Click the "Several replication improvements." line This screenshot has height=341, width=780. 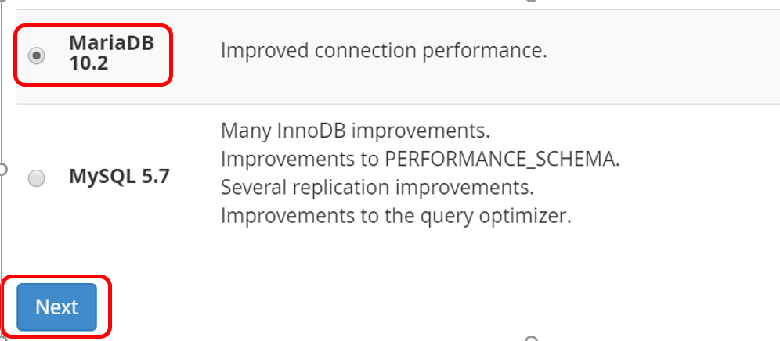(377, 188)
